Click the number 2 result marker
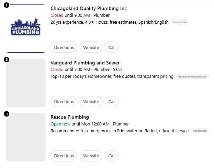 click(7, 60)
